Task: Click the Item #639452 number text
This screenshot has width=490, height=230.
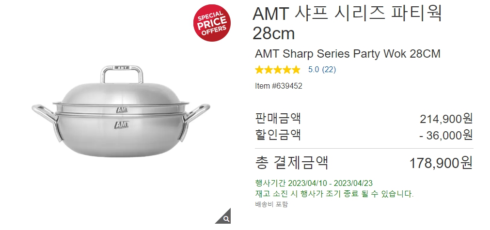Action: [278, 86]
